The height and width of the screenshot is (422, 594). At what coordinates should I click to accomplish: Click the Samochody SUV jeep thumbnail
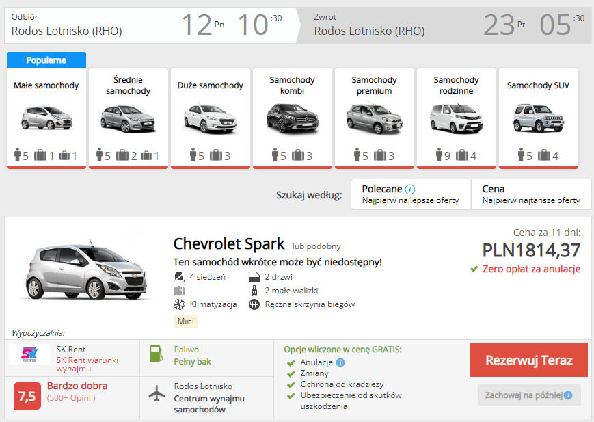click(x=539, y=118)
